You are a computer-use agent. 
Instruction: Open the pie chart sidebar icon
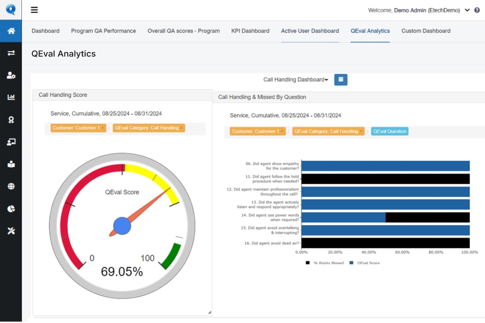click(11, 209)
